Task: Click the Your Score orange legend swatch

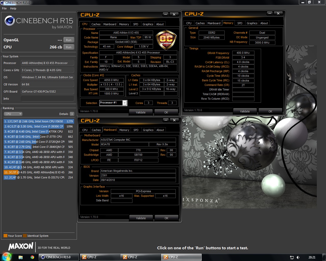Action: 5,236
